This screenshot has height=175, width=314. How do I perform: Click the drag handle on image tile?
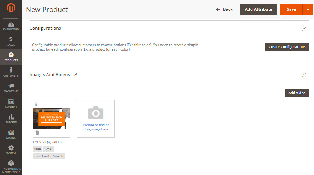pyautogui.click(x=36, y=104)
